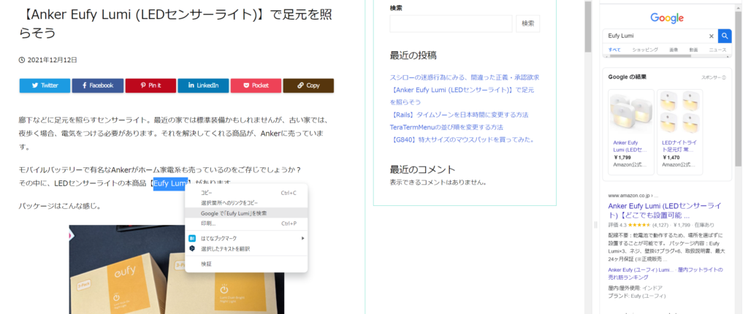748x314 pixels.
Task: Expand the はてなブックマーク submenu arrow
Action: pyautogui.click(x=302, y=238)
